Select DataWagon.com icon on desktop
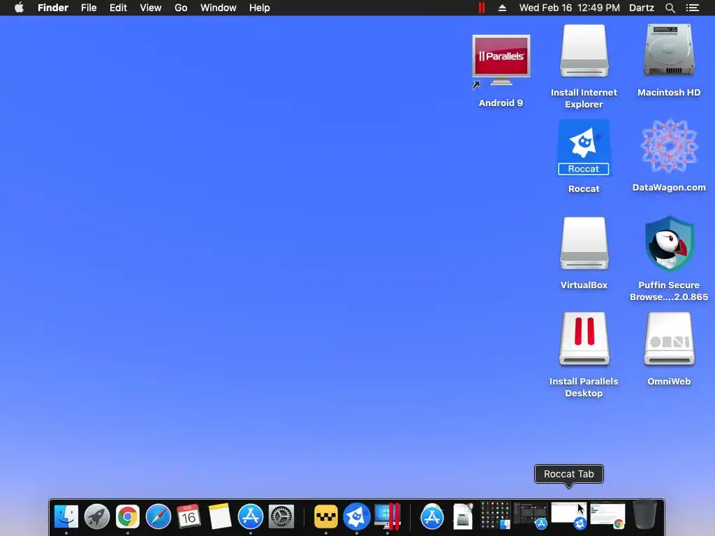Viewport: 715px width, 536px height. click(669, 147)
